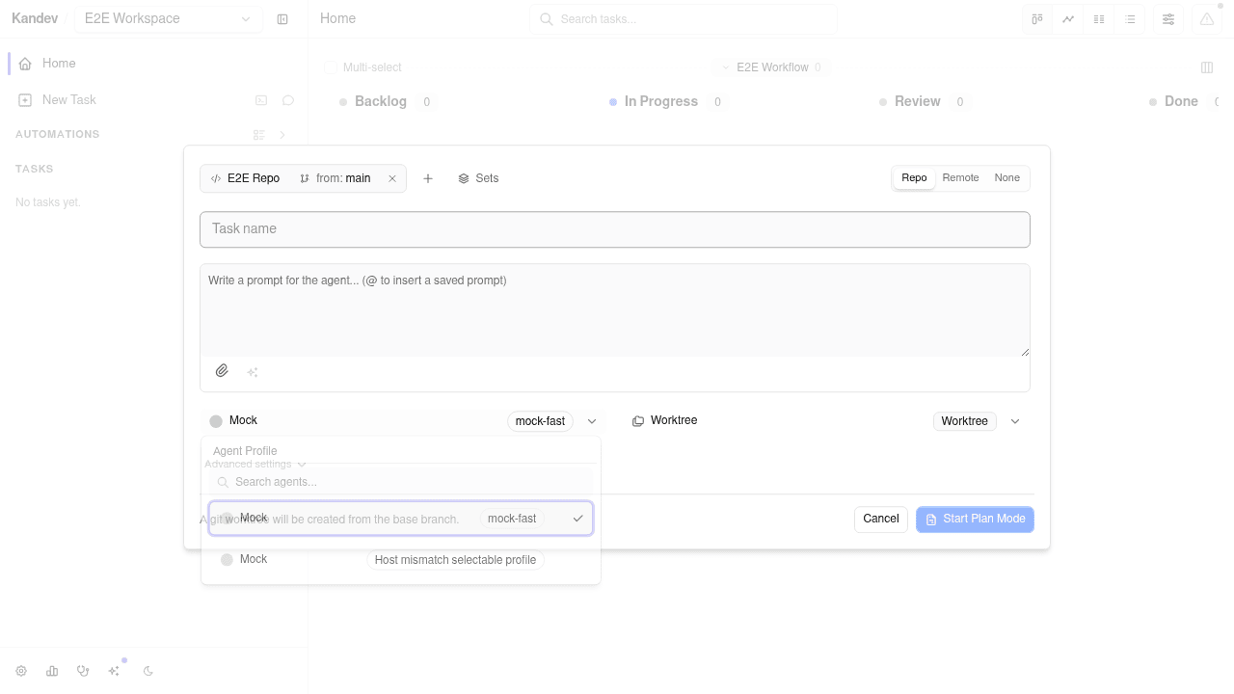Click the paperclip attach file icon
Screen dimensions: 1234x694
[222, 371]
